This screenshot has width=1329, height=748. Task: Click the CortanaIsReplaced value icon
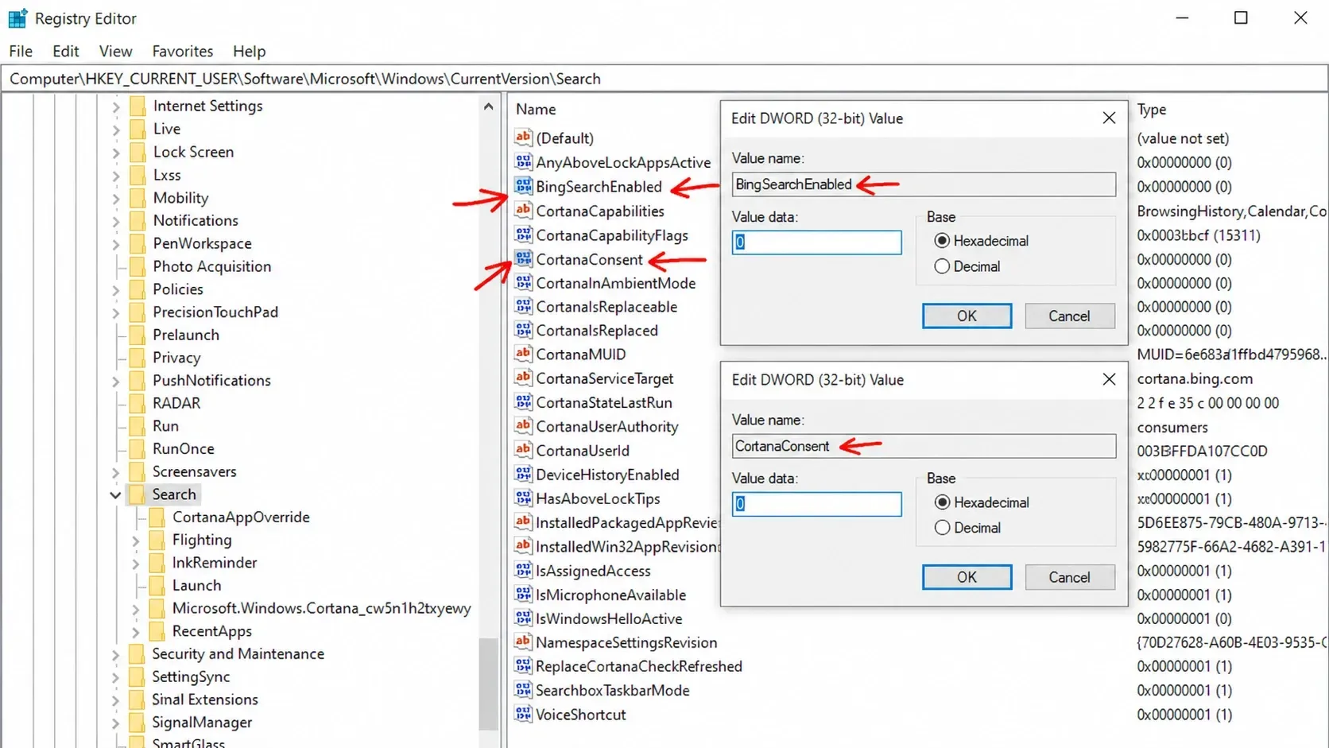(x=523, y=330)
